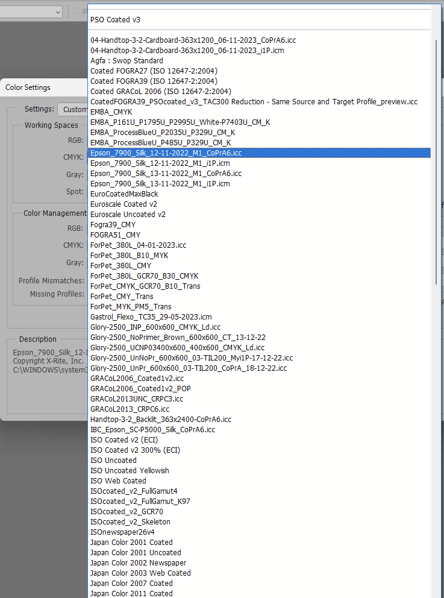Select Epson_7900_Silk_13-11-2022_M1_i1P.icm
Screen dimensions: 444x598
tap(259, 184)
